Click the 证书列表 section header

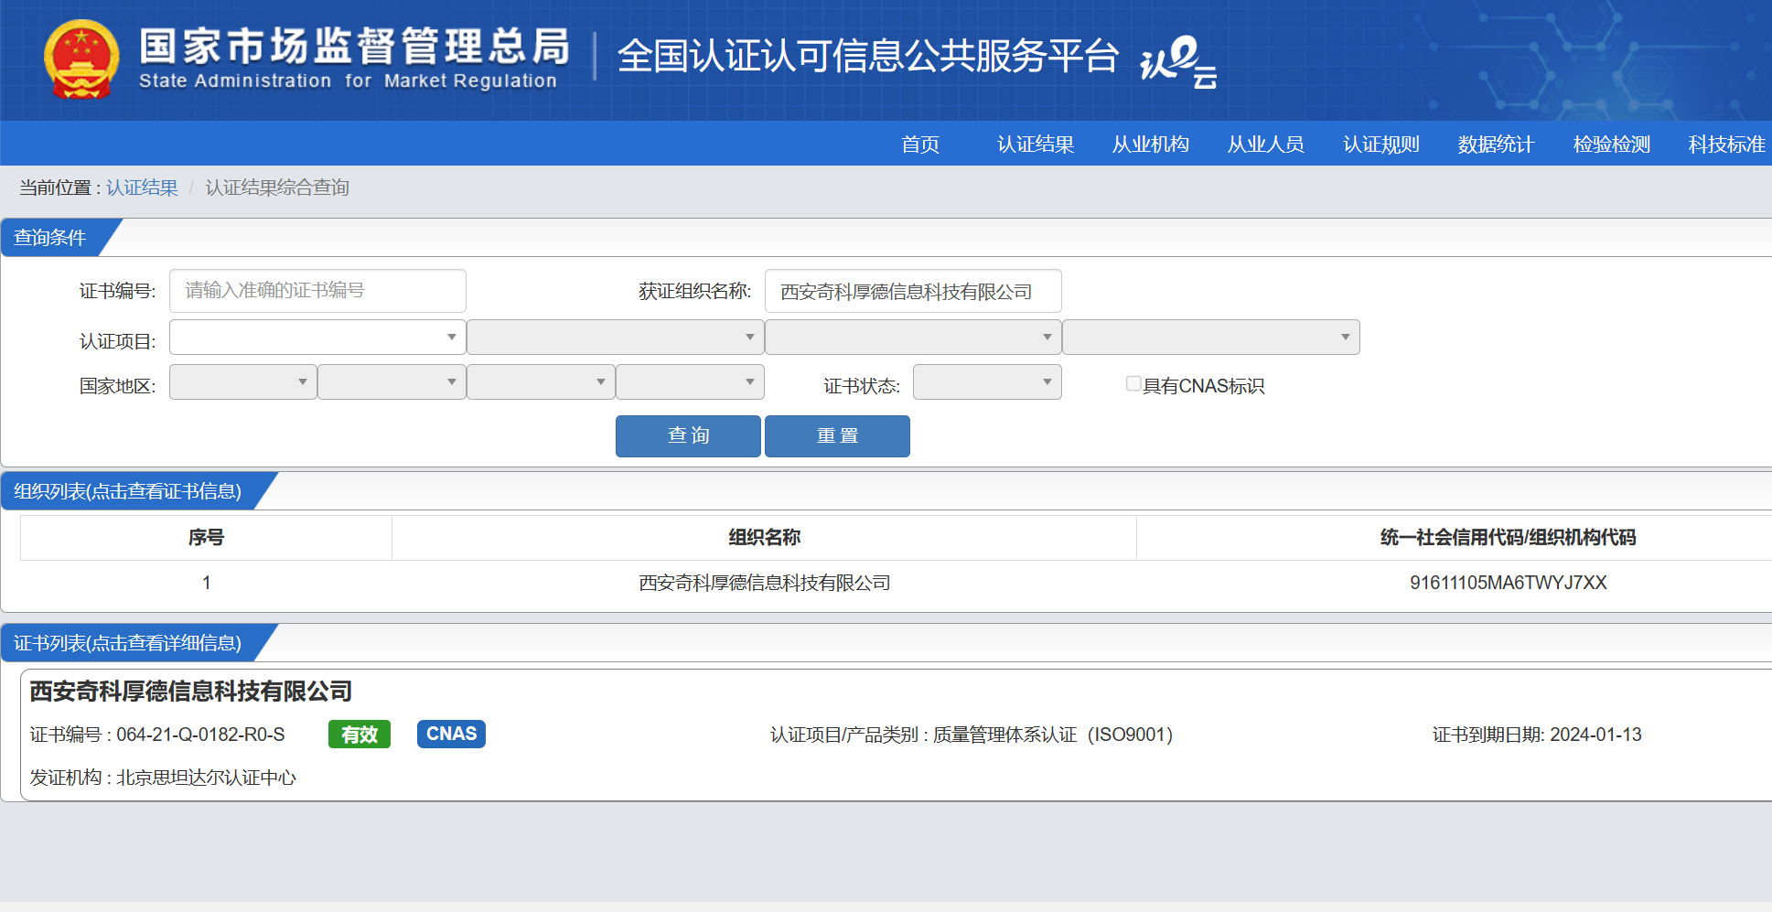tap(128, 643)
